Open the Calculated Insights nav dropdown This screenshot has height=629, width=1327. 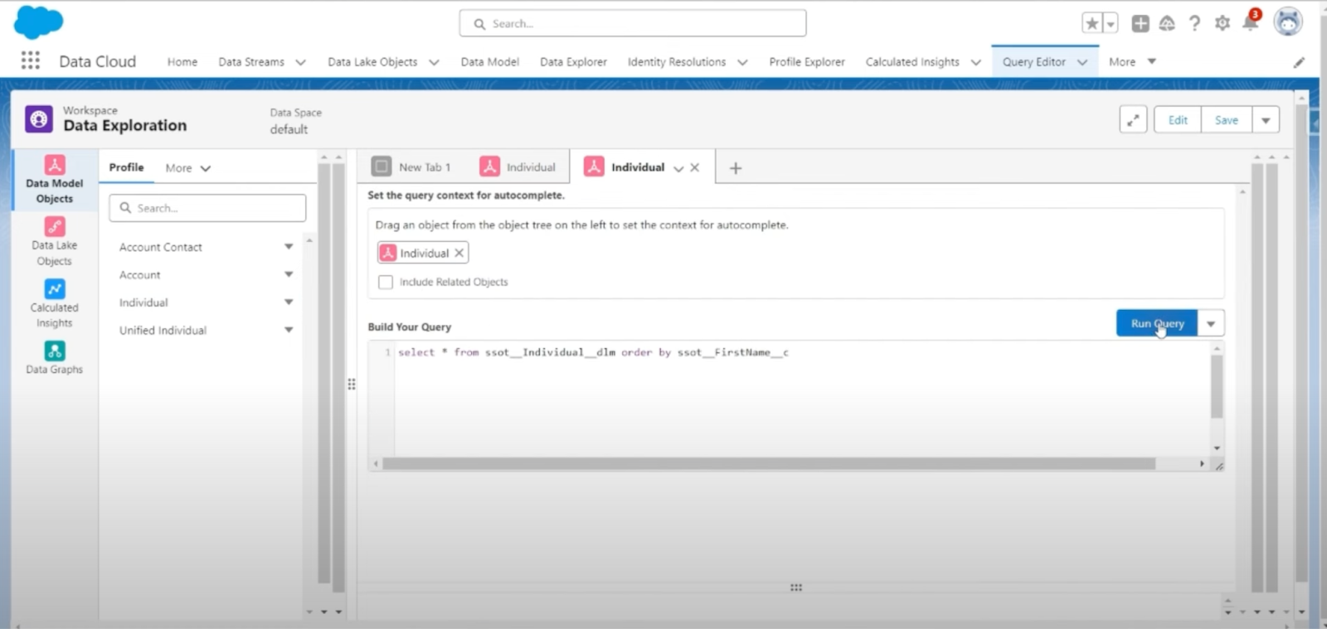pos(976,62)
